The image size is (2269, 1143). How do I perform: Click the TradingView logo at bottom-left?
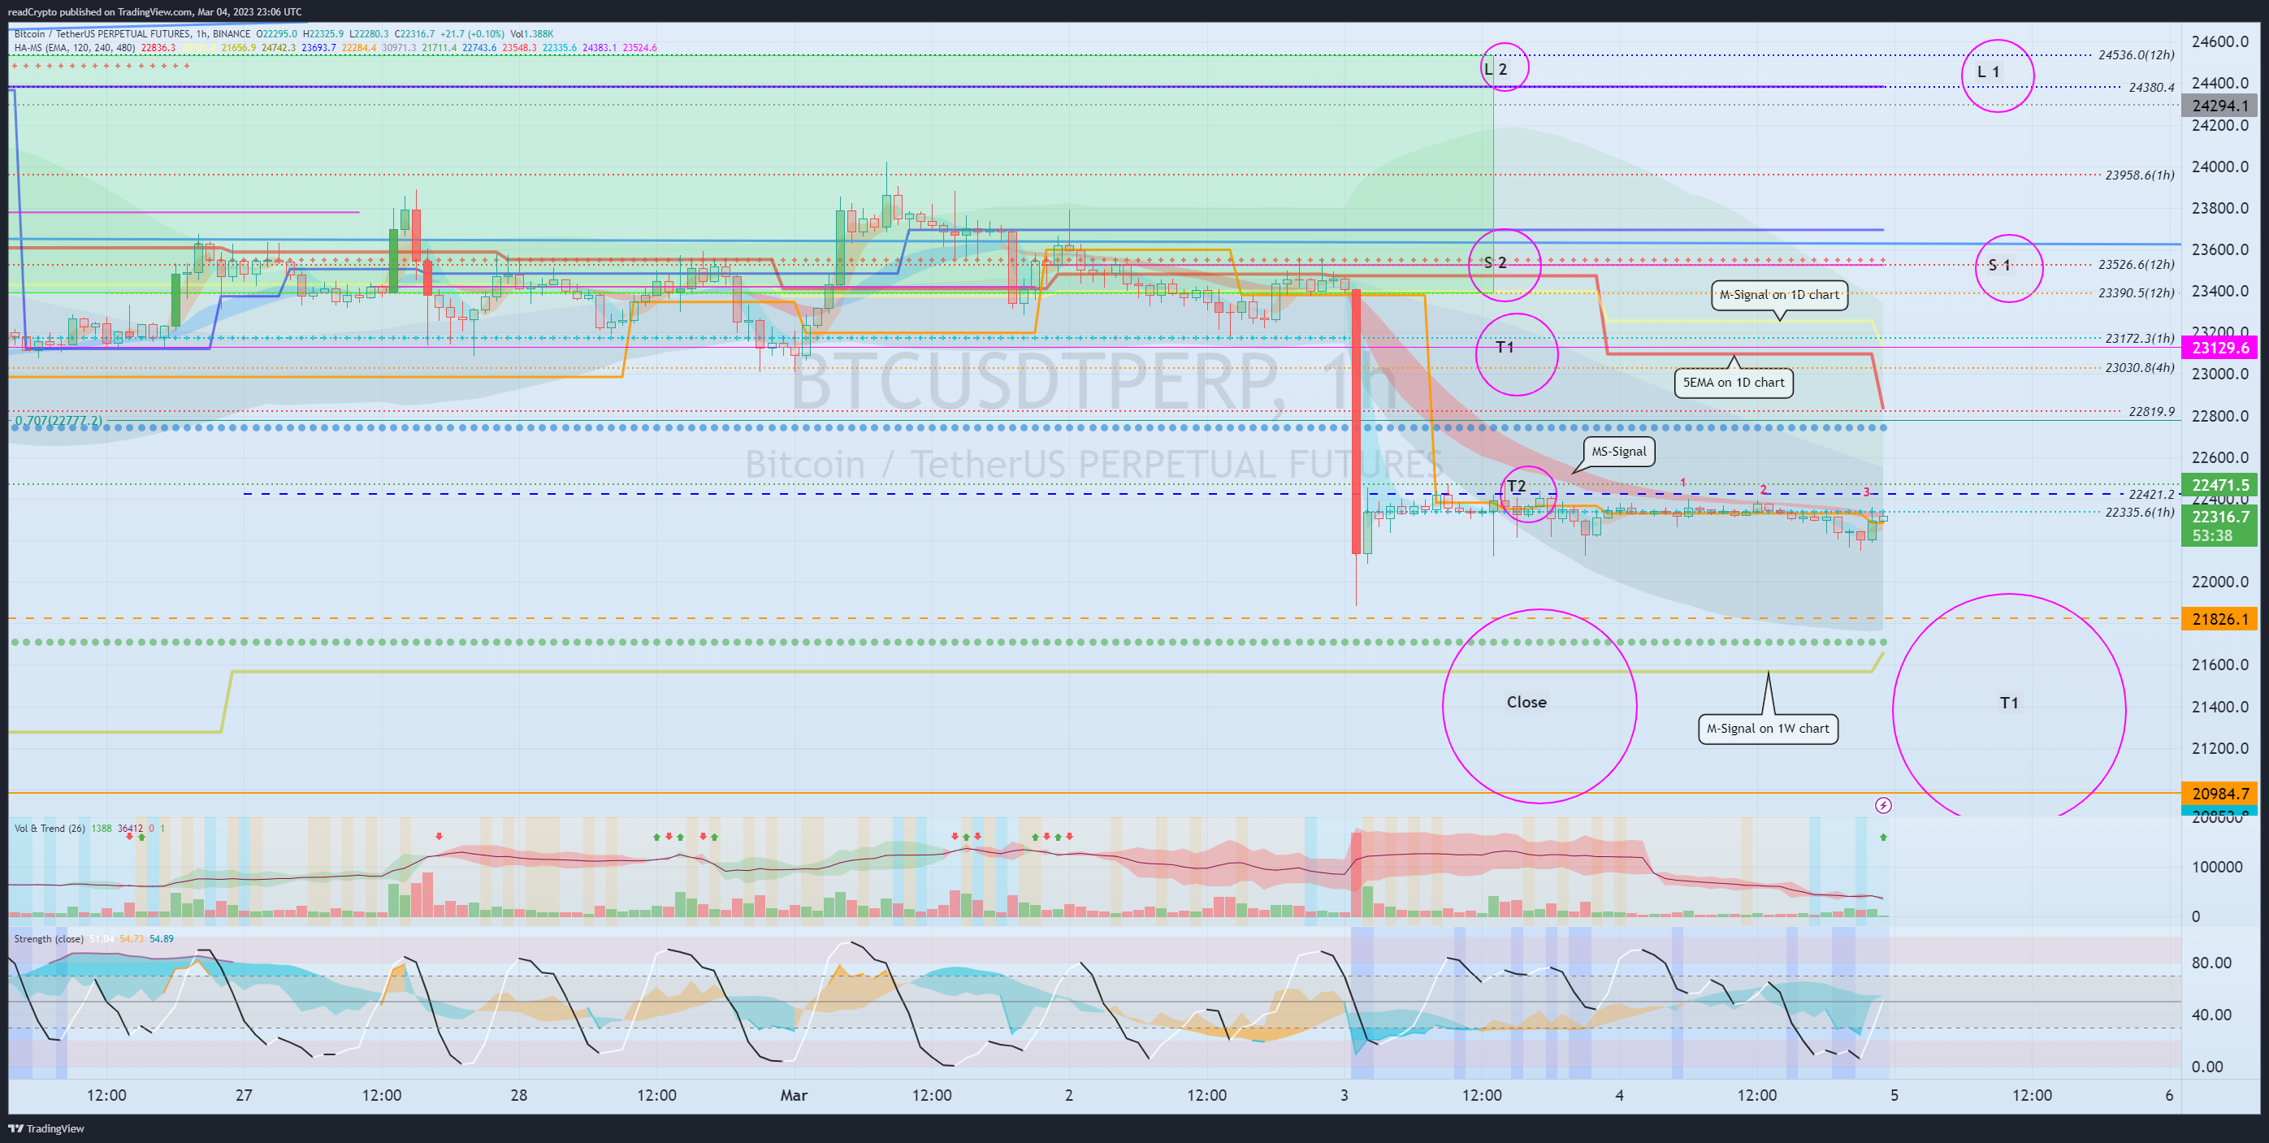pyautogui.click(x=46, y=1128)
